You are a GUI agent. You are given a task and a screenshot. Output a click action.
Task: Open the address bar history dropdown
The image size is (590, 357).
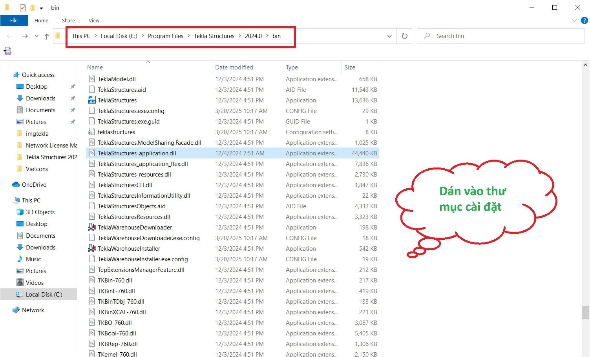pyautogui.click(x=389, y=36)
